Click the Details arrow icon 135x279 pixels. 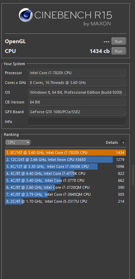(x=123, y=142)
